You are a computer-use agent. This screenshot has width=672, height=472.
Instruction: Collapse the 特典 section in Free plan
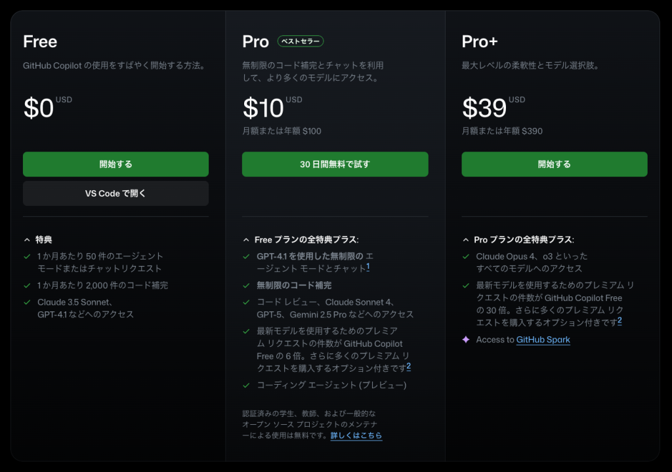pos(27,240)
